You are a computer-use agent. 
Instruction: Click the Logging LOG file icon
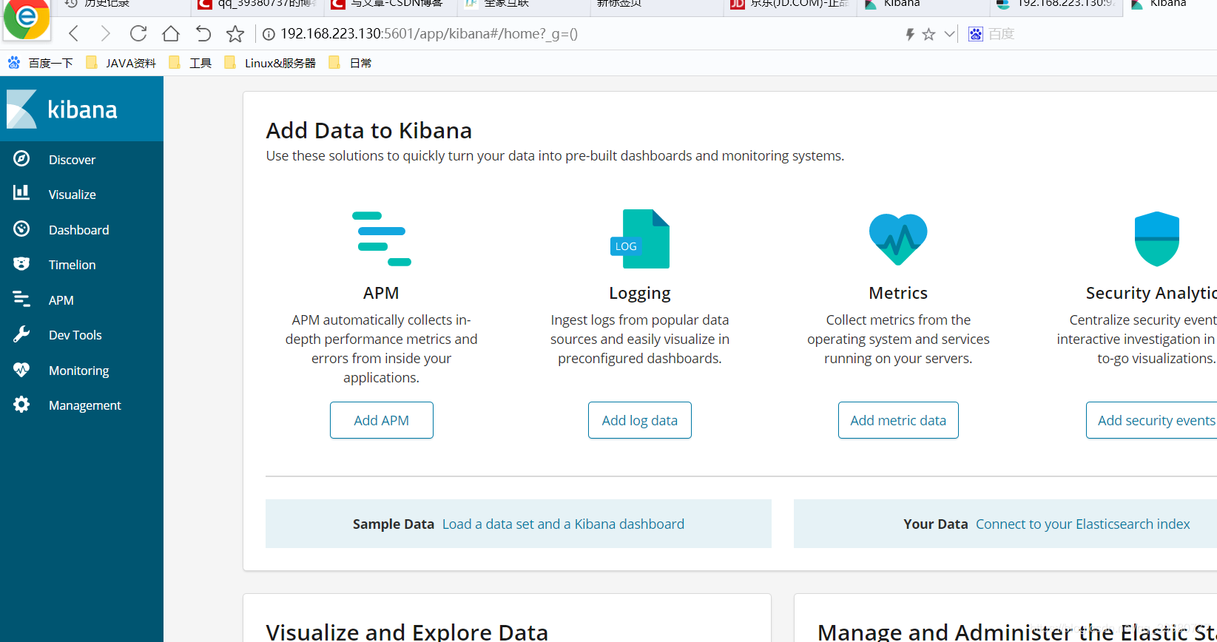pos(640,239)
